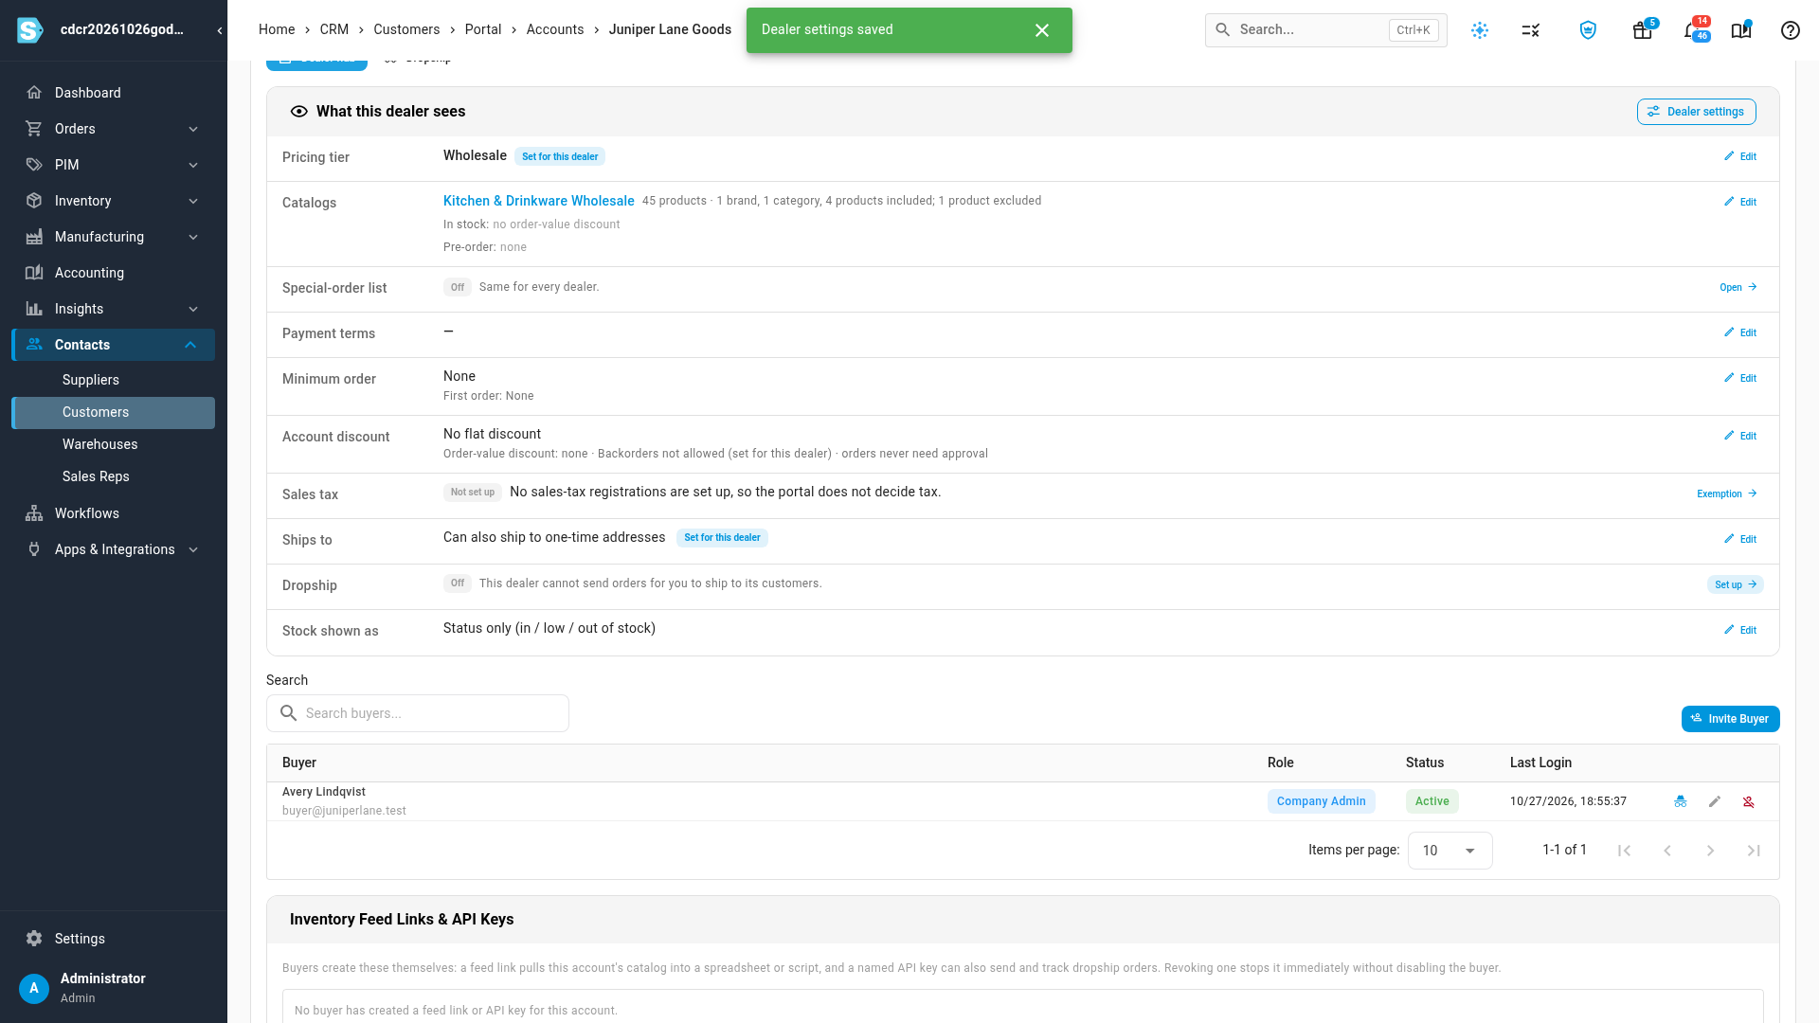Open Settings in the sidebar
The image size is (1819, 1023).
click(x=113, y=939)
